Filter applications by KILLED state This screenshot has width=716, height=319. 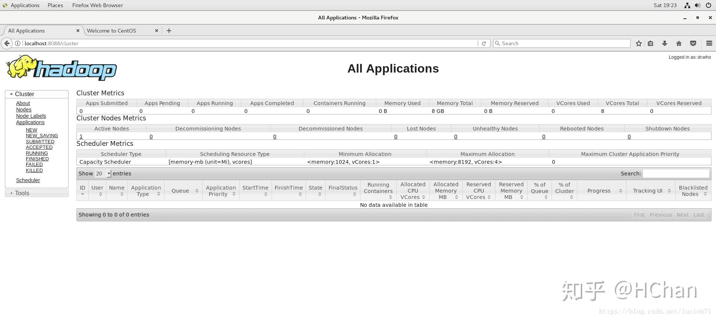[x=34, y=171]
